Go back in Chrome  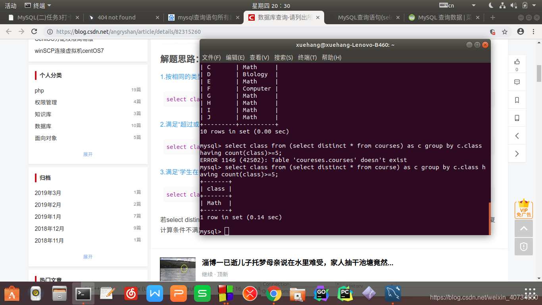[x=9, y=31]
